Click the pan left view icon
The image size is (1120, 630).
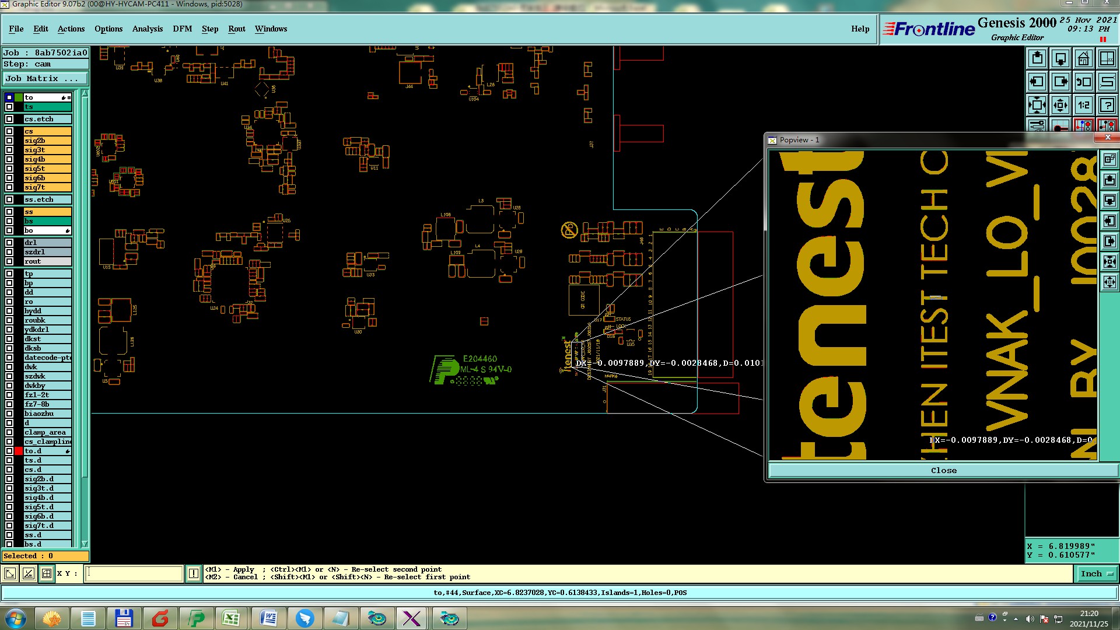(x=1037, y=82)
